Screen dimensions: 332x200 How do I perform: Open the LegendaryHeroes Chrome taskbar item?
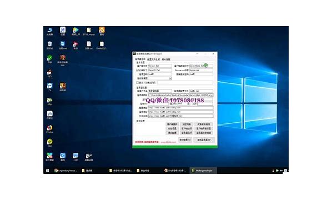click(x=66, y=171)
